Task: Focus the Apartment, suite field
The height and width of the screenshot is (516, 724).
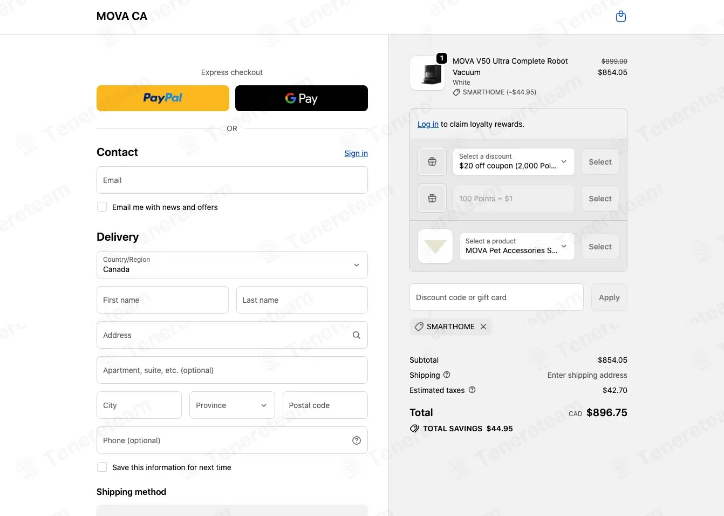Action: (x=232, y=370)
